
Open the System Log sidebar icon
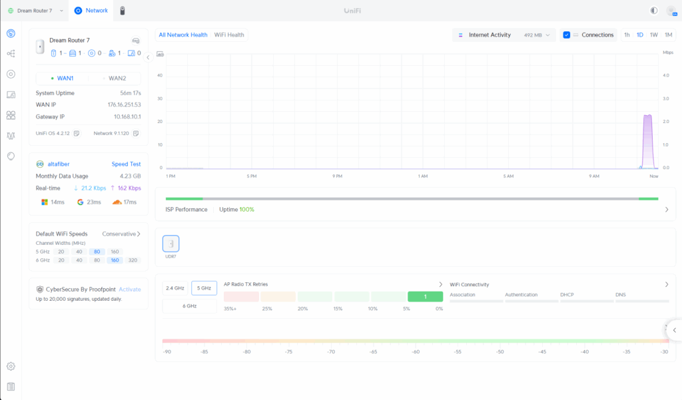point(11,387)
